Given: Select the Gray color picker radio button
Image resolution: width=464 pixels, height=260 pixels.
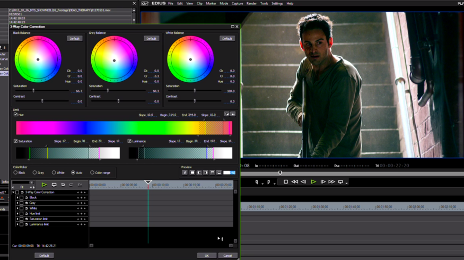Looking at the screenshot, I should pos(34,172).
